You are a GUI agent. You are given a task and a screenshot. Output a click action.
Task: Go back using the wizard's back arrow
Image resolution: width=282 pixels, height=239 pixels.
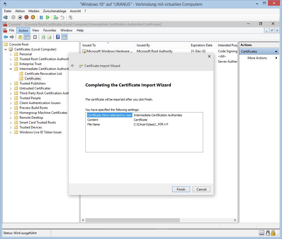click(x=73, y=66)
